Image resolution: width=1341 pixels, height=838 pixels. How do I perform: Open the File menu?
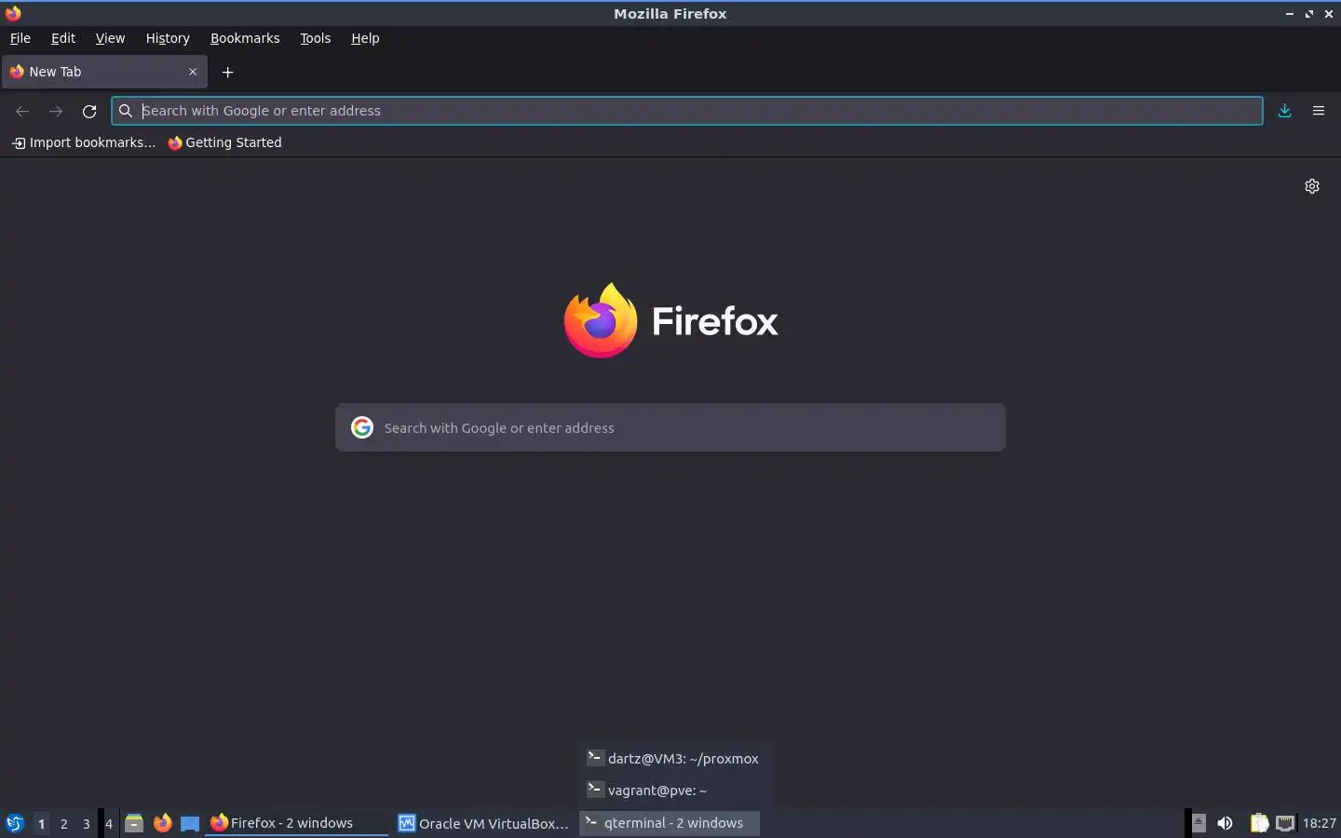pyautogui.click(x=20, y=38)
